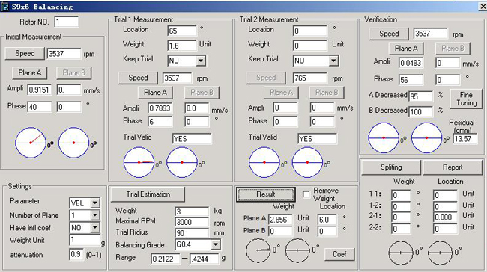The image size is (487, 272).
Task: Expand the Have infl coef dropdown
Action: click(x=94, y=228)
